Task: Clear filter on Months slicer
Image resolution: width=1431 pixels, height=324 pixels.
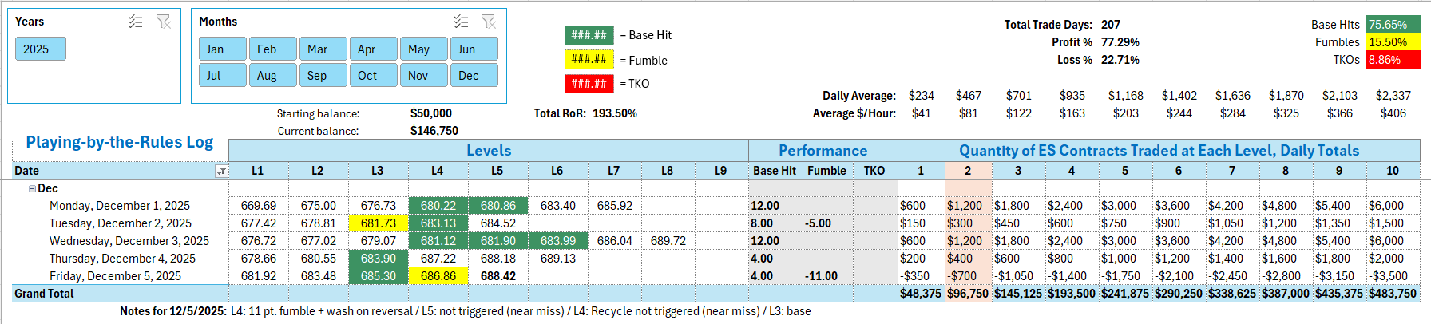Action: [x=489, y=22]
